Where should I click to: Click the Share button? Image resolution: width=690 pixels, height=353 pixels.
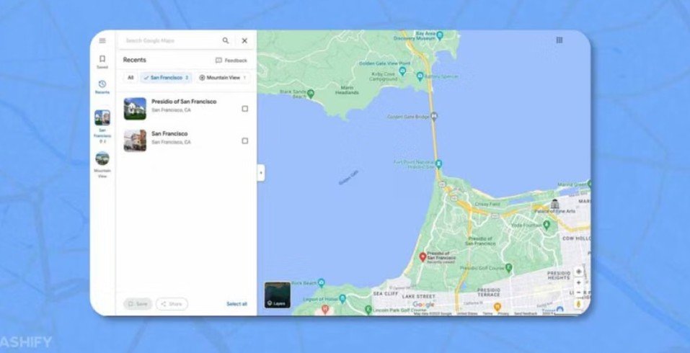point(172,304)
